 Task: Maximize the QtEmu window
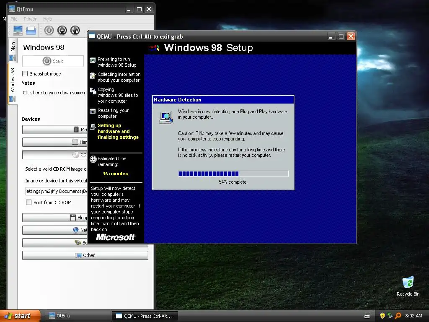coord(139,9)
